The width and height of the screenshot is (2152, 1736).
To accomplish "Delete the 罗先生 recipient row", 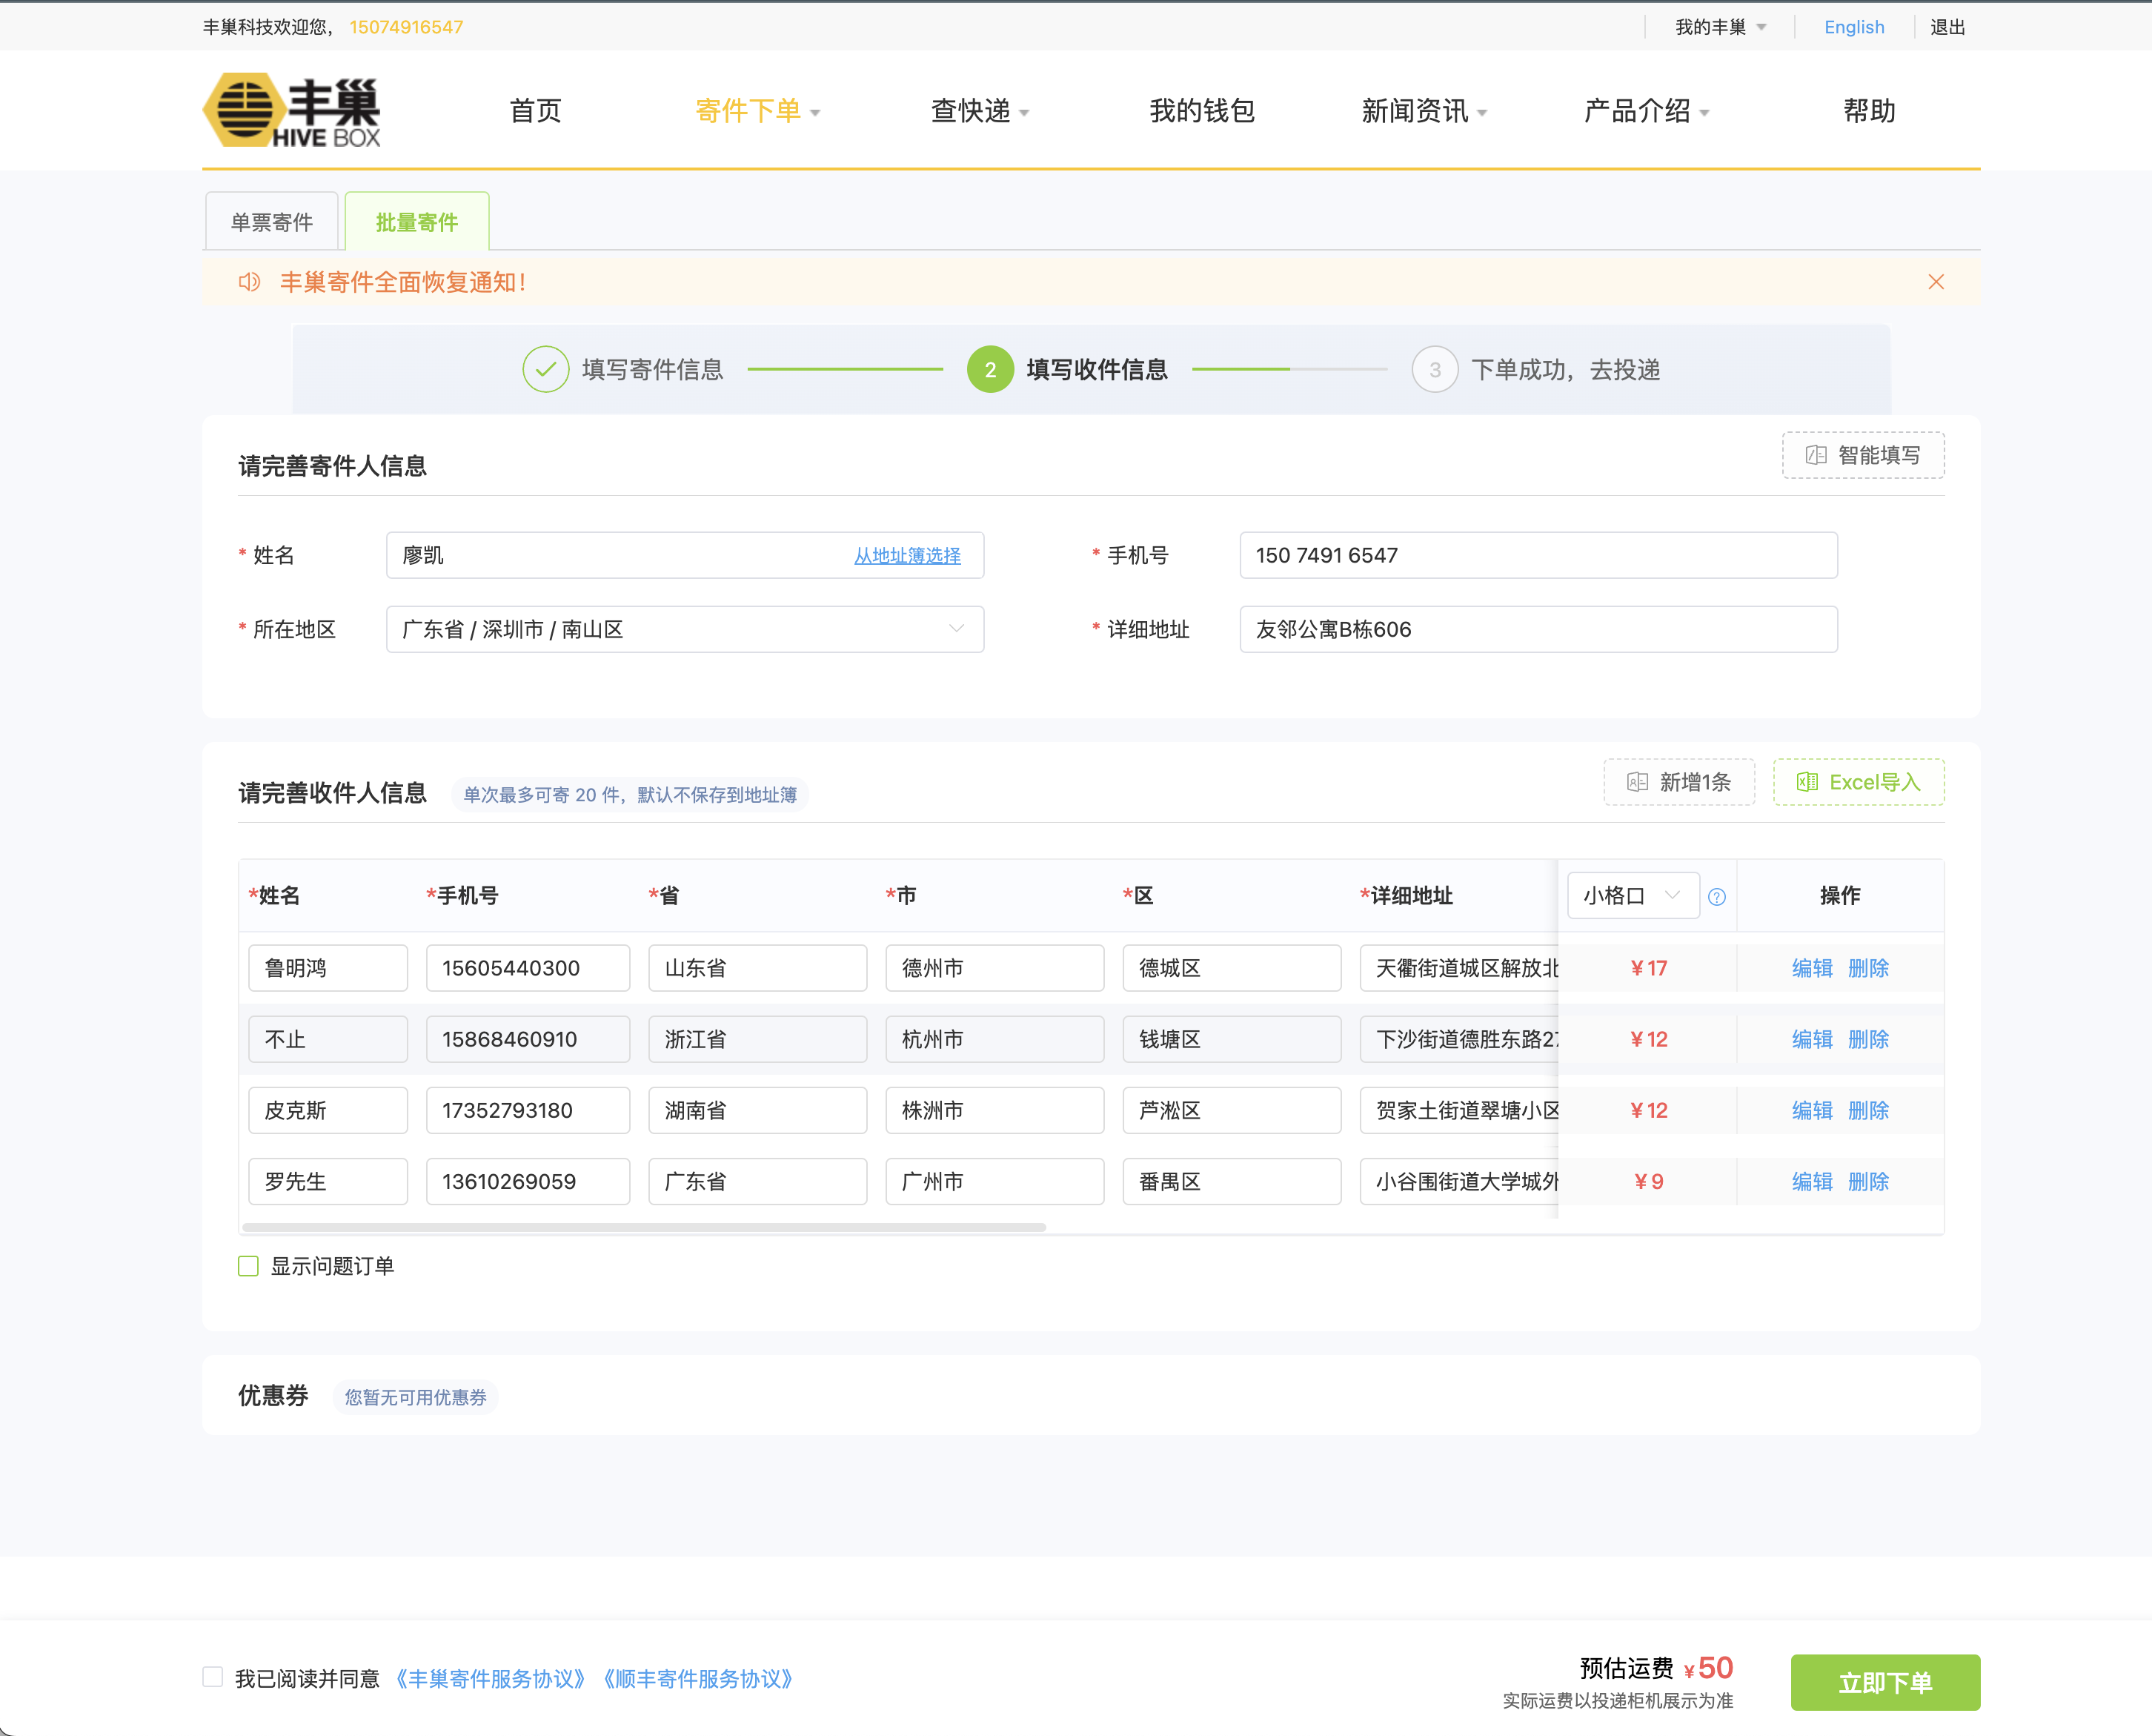I will (1867, 1181).
